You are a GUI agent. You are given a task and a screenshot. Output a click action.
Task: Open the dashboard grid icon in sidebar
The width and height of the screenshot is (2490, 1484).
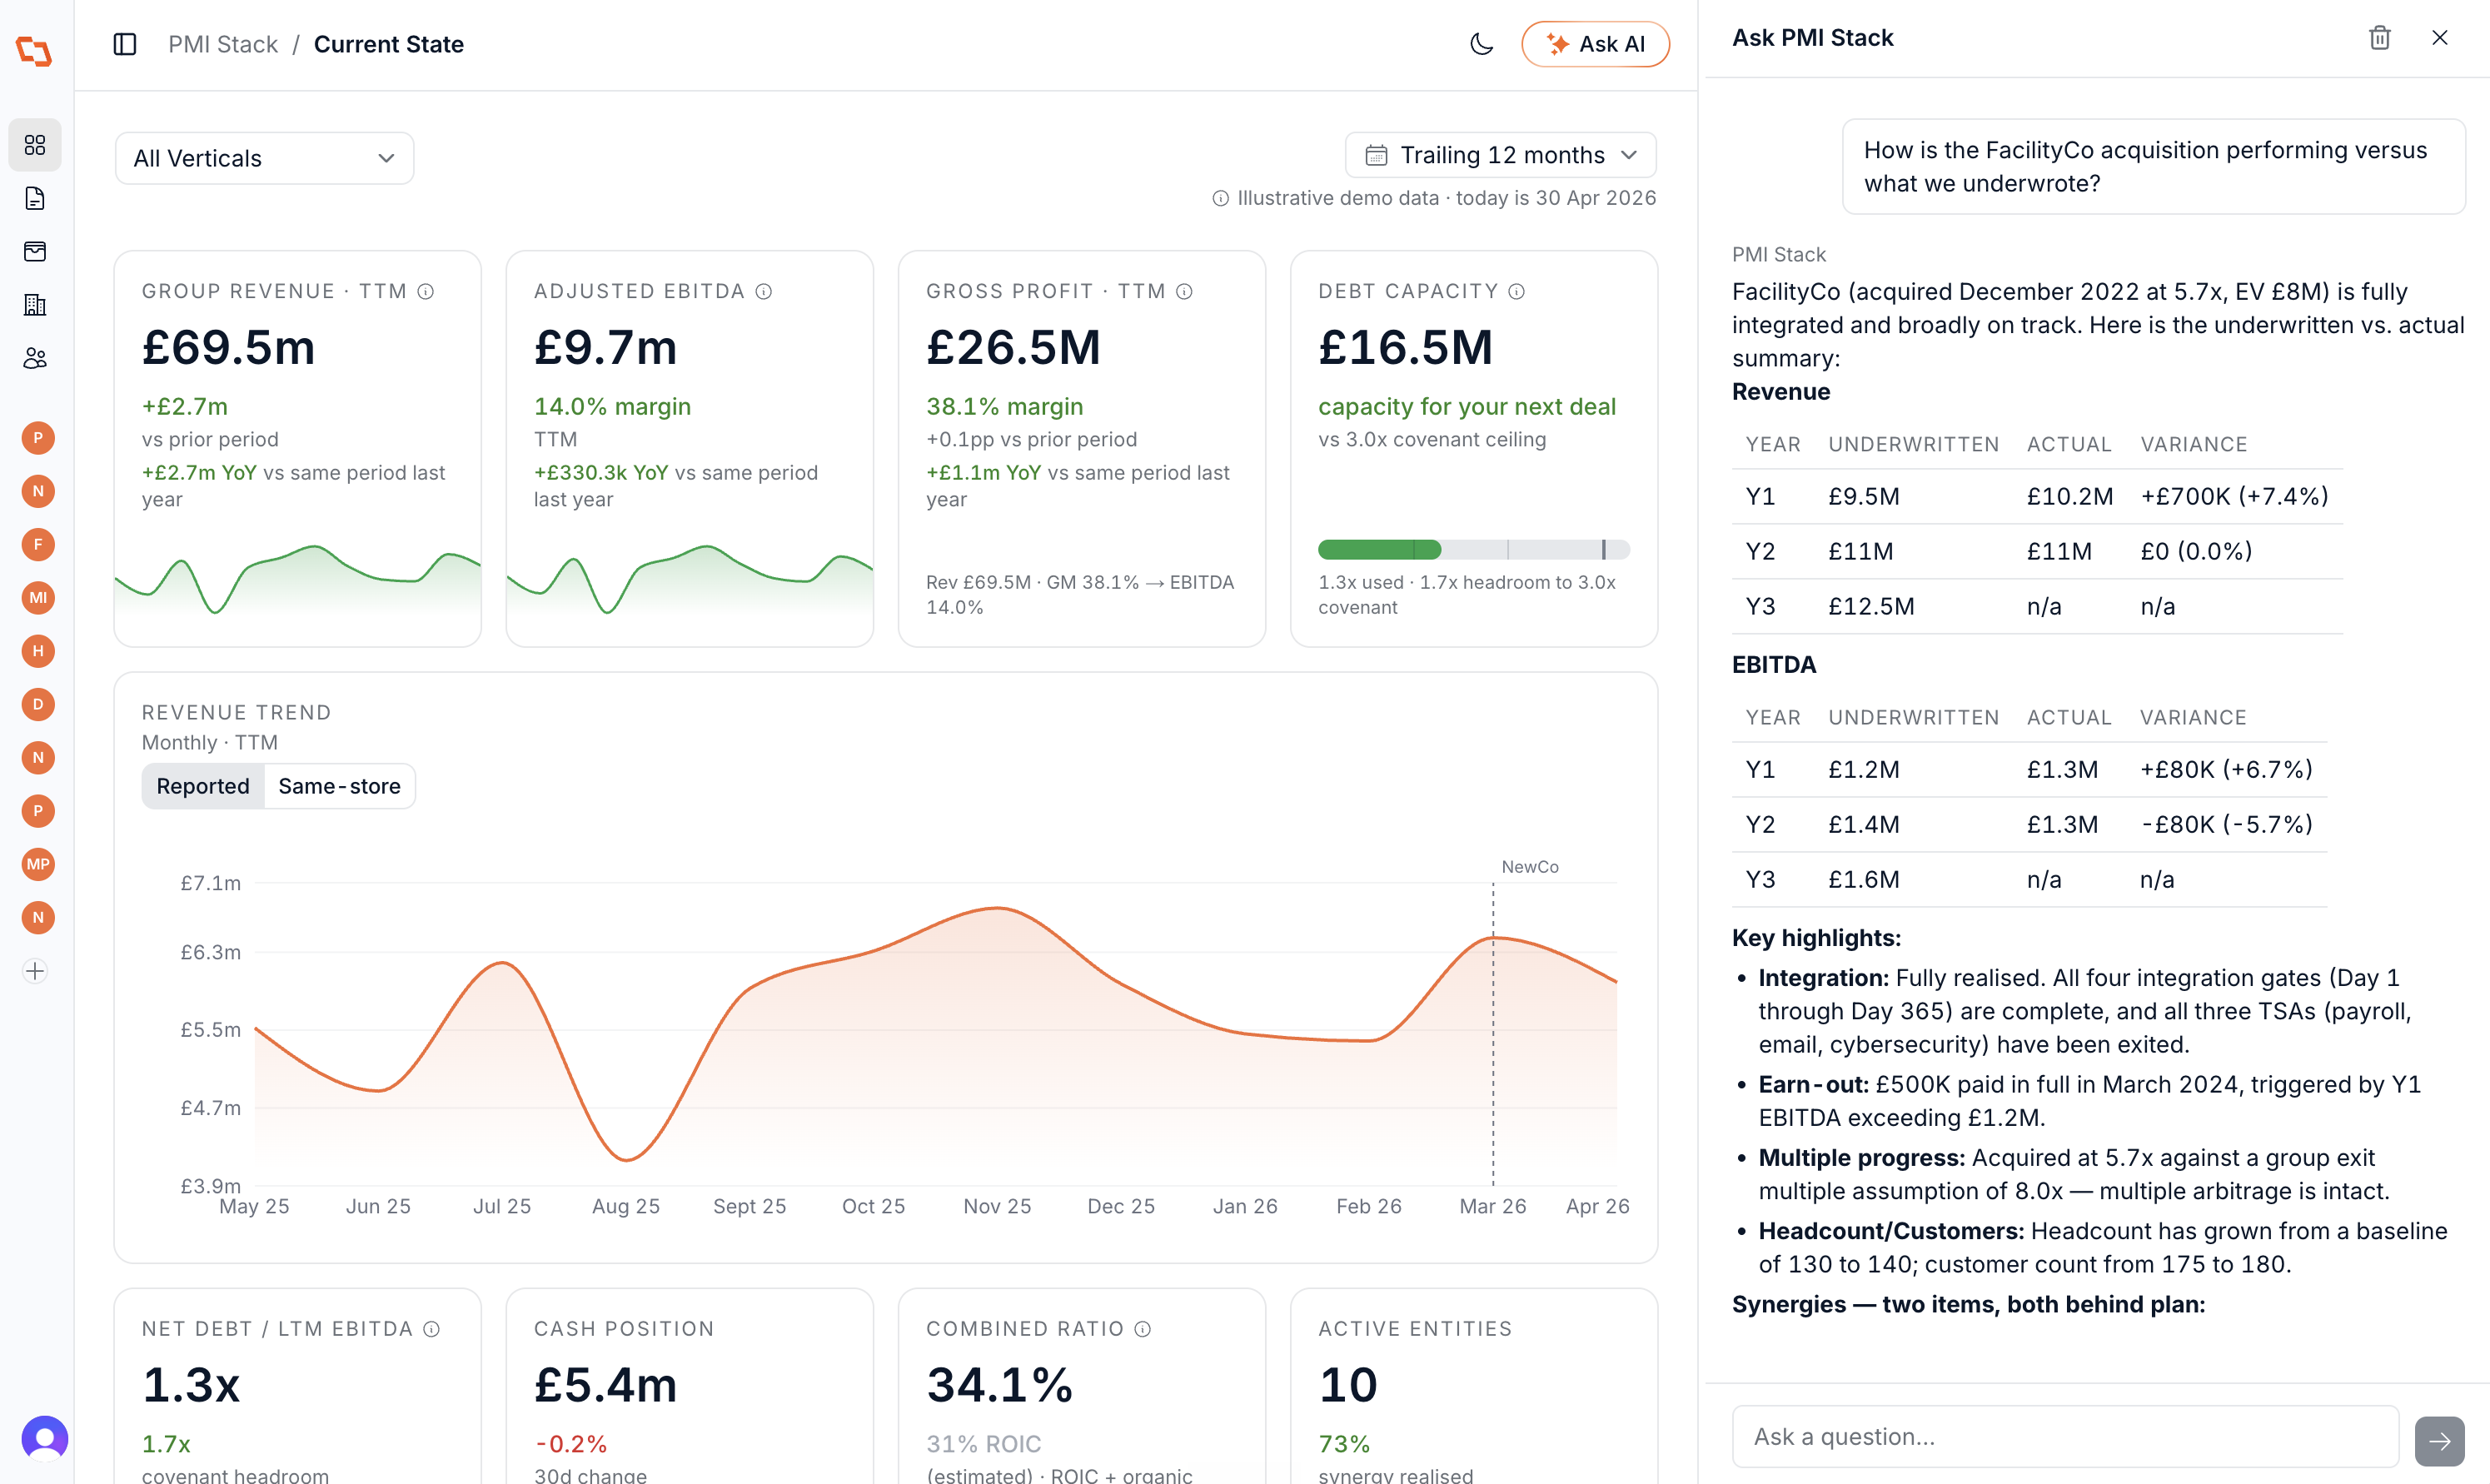[35, 145]
